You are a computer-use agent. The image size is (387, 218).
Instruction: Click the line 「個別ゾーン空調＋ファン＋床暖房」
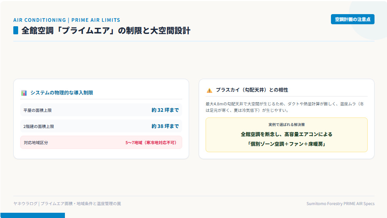click(x=287, y=144)
